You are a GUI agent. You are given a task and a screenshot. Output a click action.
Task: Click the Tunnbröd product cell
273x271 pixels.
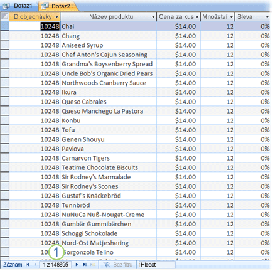pyautogui.click(x=109, y=205)
